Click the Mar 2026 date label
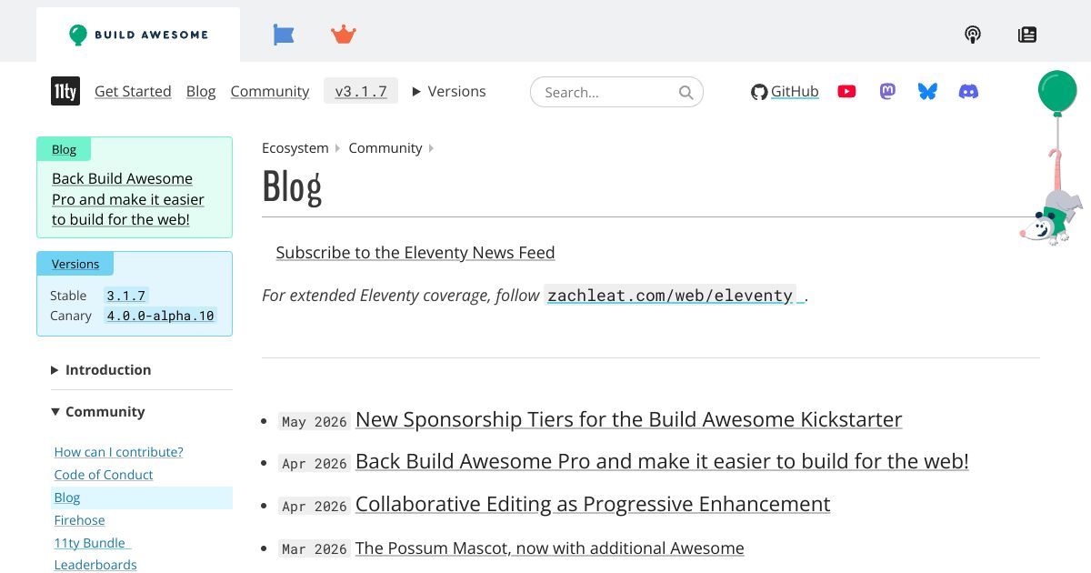 315,548
